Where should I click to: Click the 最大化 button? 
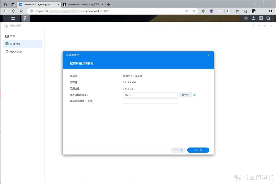point(186,95)
